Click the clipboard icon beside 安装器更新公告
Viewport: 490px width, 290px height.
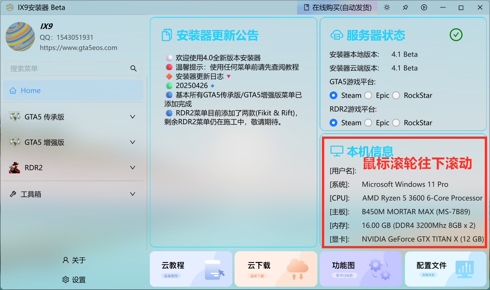click(166, 35)
